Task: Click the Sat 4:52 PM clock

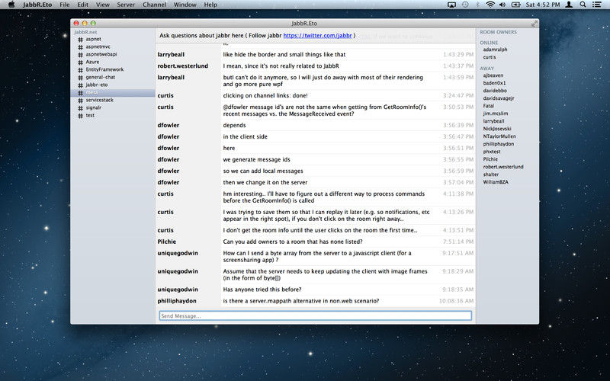Action: 543,5
